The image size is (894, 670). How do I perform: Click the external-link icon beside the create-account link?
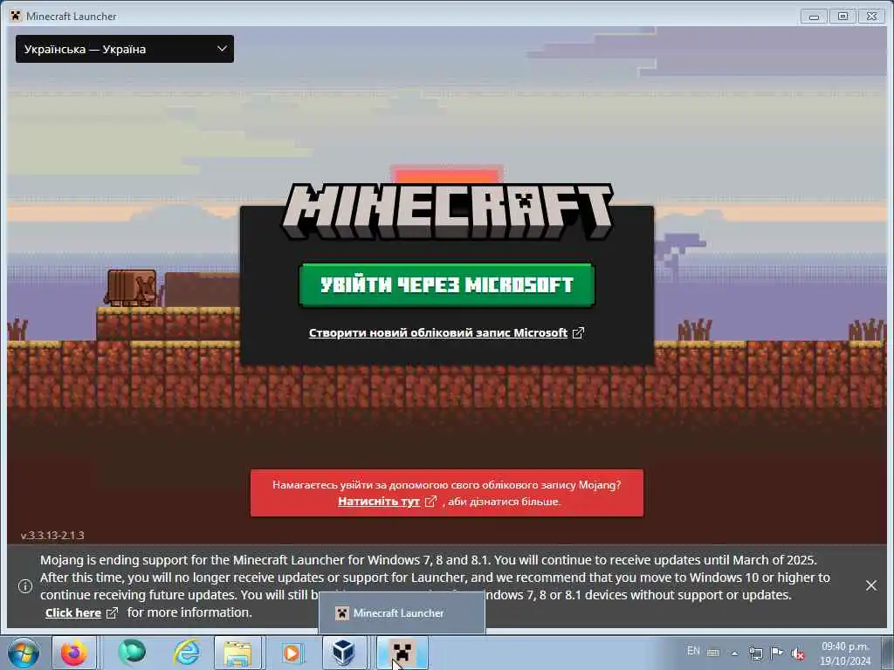tap(578, 332)
